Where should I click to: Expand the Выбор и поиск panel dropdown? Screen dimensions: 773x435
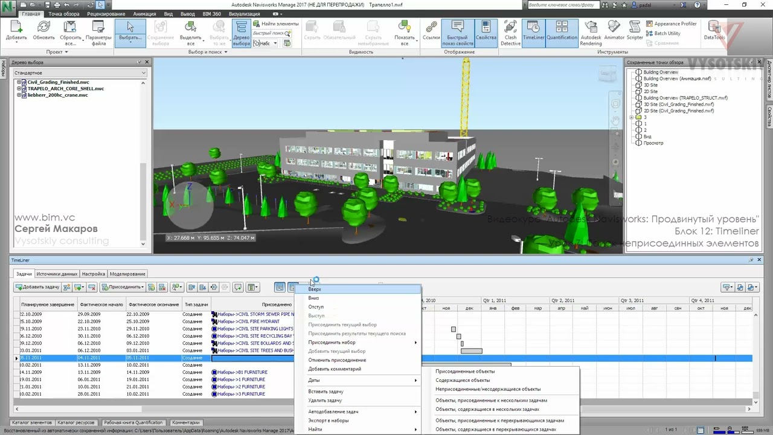click(208, 52)
